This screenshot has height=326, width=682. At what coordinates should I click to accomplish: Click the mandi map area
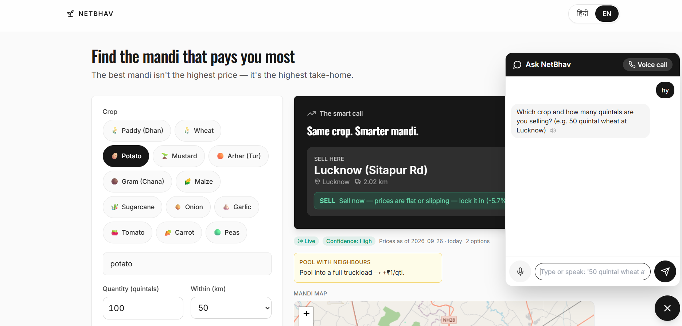tap(444, 314)
